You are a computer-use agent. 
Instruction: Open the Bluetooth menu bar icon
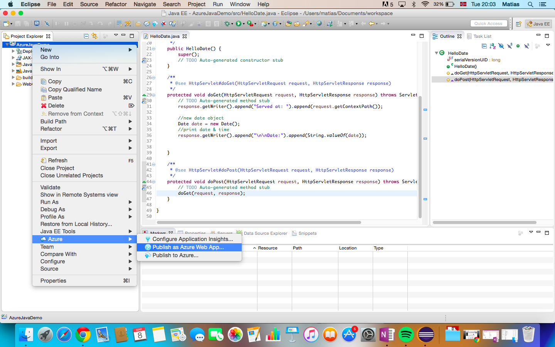click(x=414, y=4)
